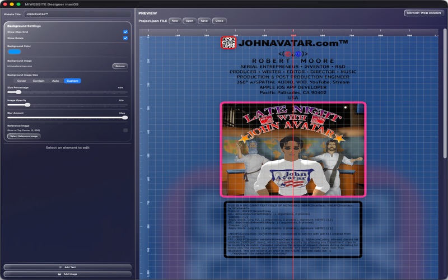Click the Size Percentage slider handle
The image size is (448, 280).
tap(18, 92)
